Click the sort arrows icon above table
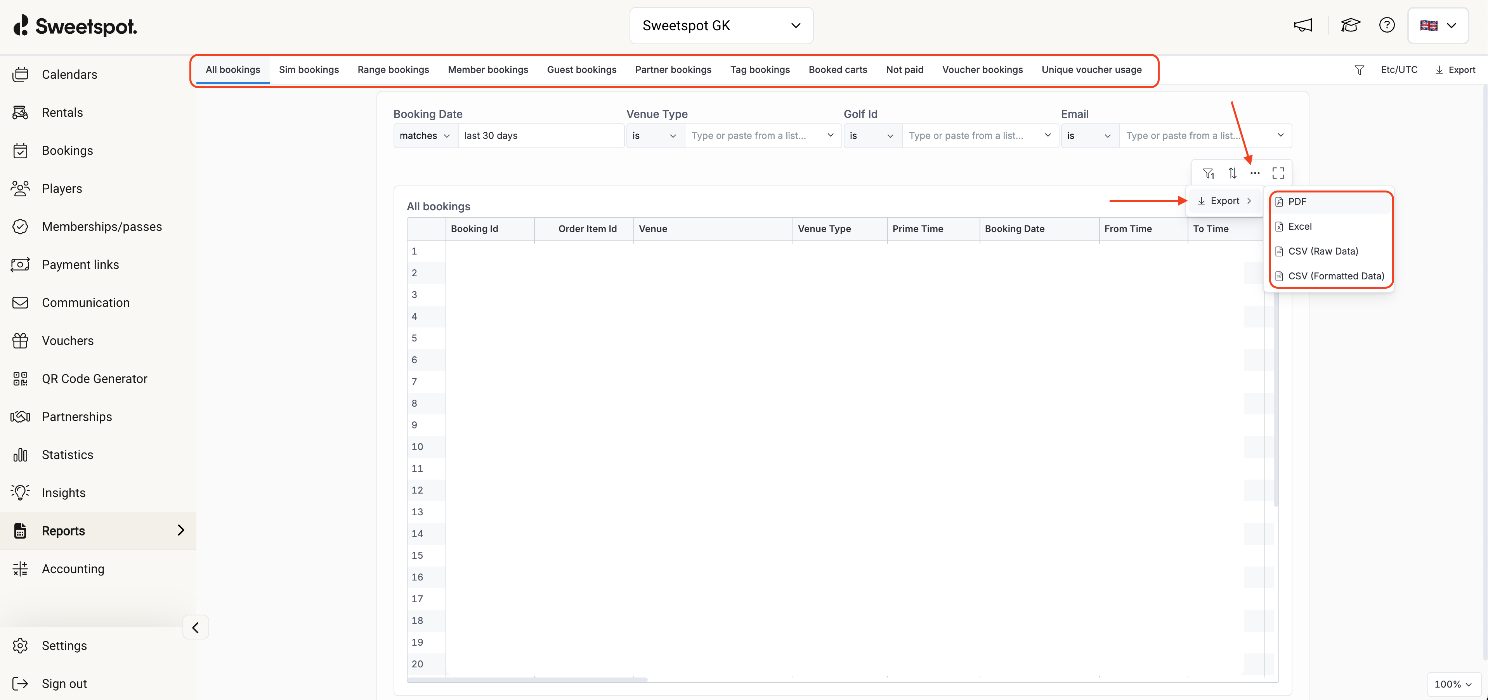Screen dimensions: 1488x700 [1232, 173]
